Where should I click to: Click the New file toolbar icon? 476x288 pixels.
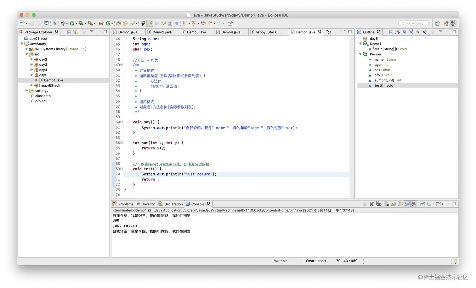coord(22,23)
